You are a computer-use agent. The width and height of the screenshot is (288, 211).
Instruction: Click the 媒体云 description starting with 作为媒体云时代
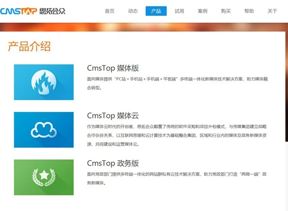coord(177,135)
